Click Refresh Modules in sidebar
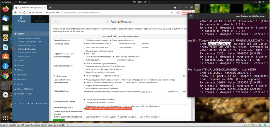 point(25,94)
